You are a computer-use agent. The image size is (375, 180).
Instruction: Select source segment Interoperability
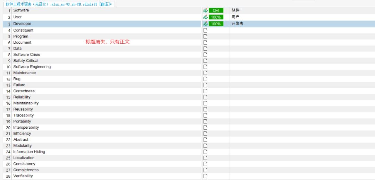point(26,128)
